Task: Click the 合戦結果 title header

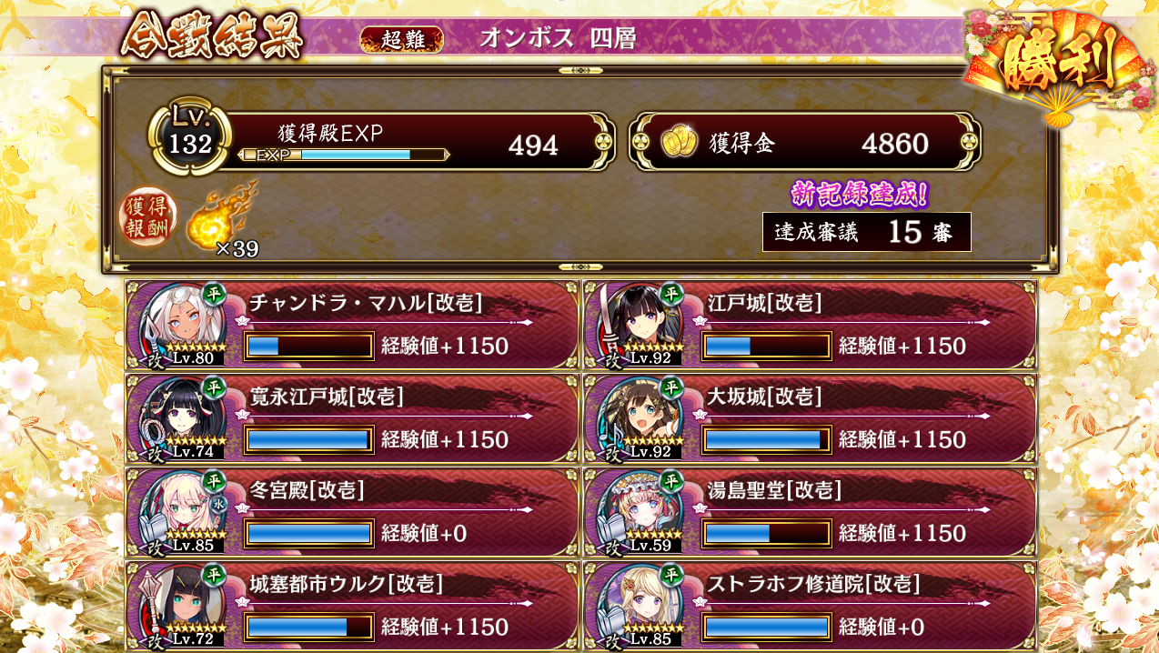Action: click(x=212, y=38)
